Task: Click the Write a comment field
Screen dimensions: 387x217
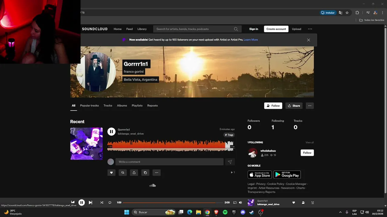Action: tap(169, 162)
